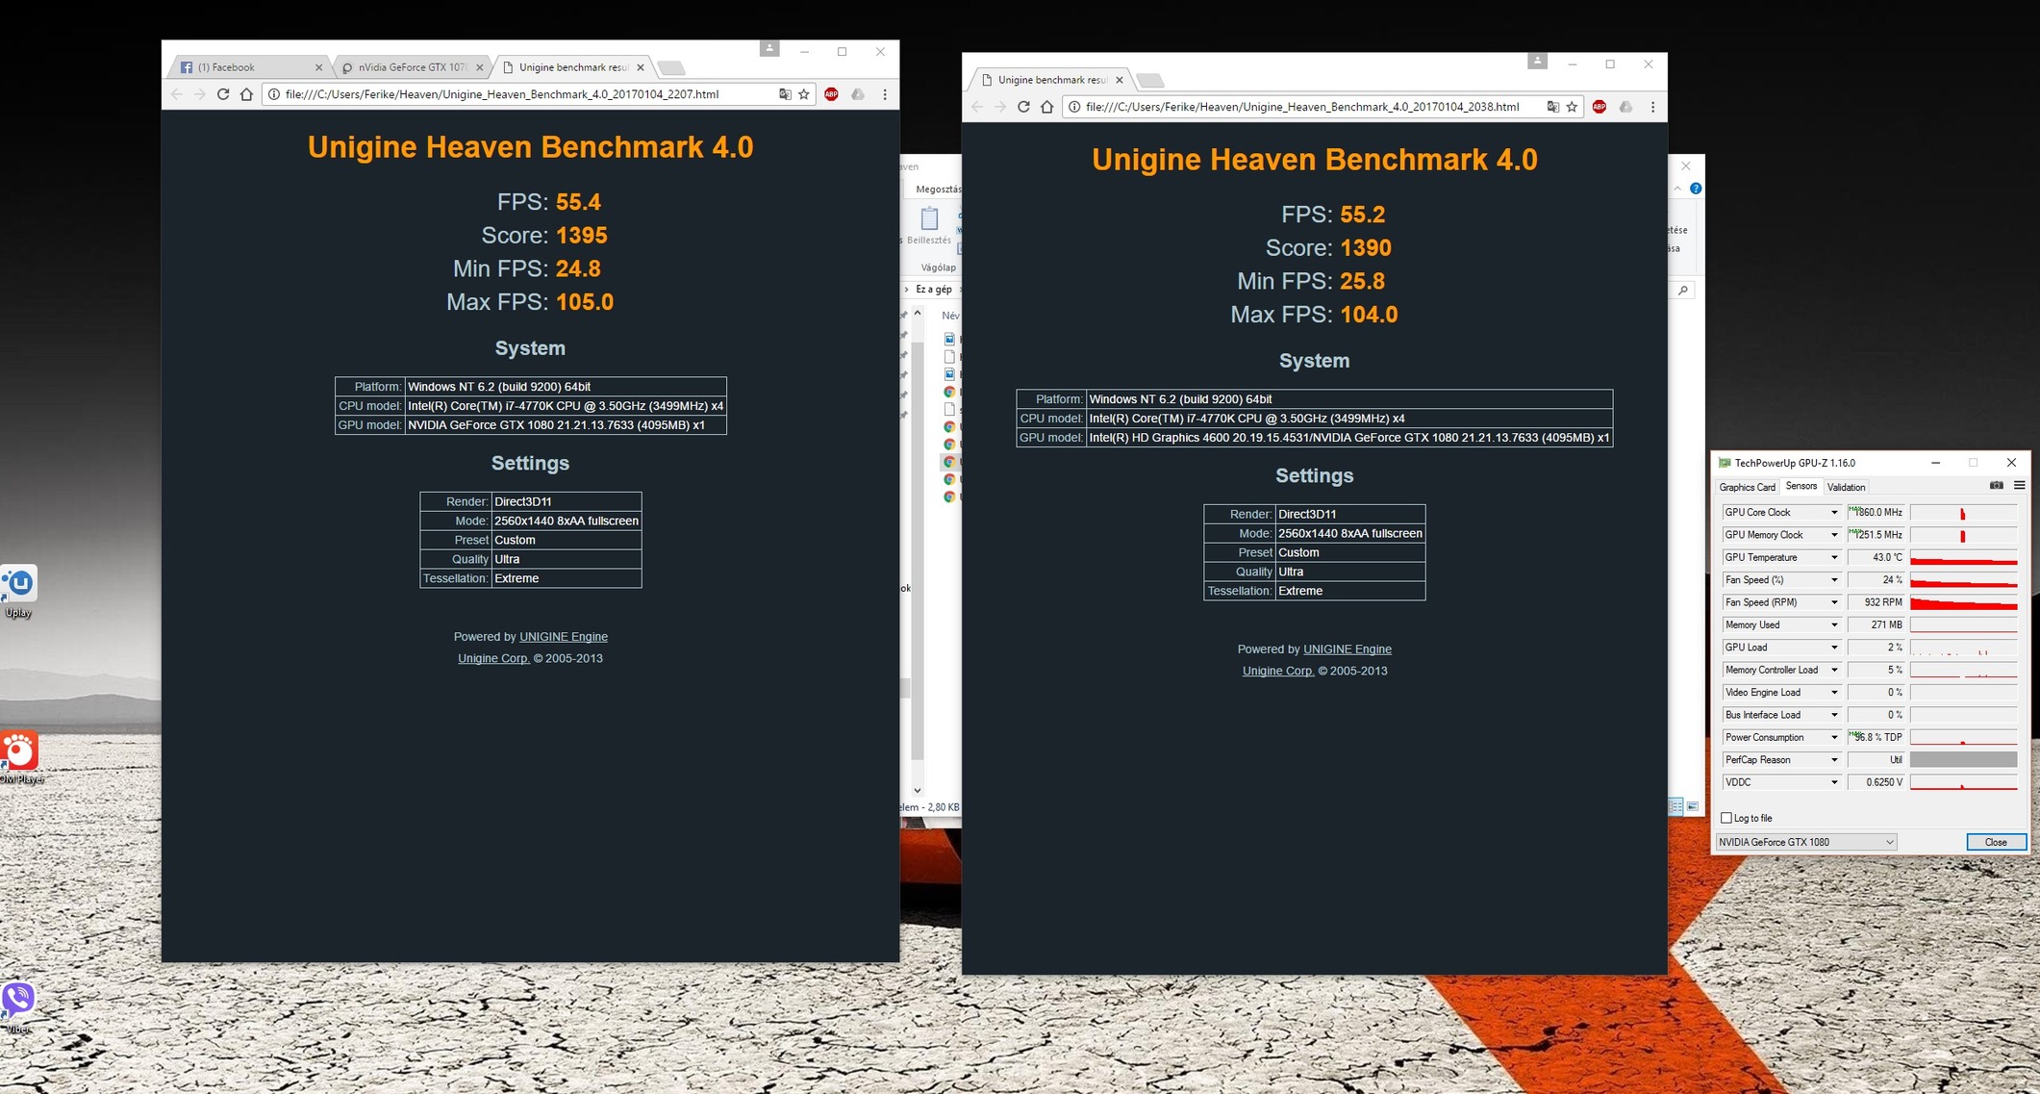The width and height of the screenshot is (2040, 1094).
Task: Click GPU Core Clock value '1860.0 MHz'
Action: tap(1876, 512)
